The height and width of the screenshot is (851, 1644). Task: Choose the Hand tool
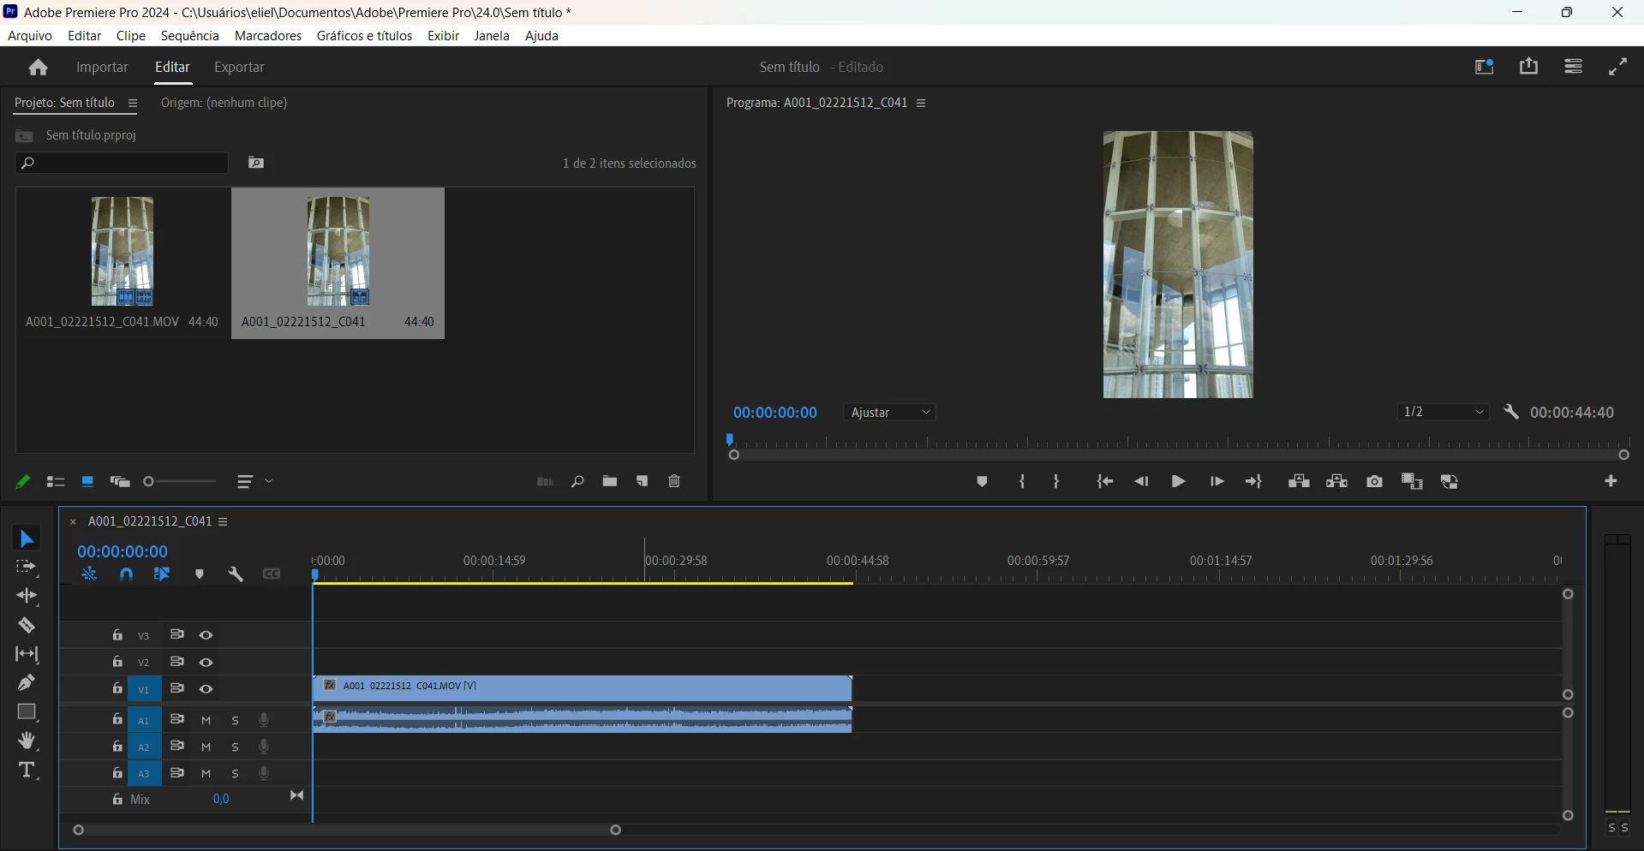[x=27, y=741]
